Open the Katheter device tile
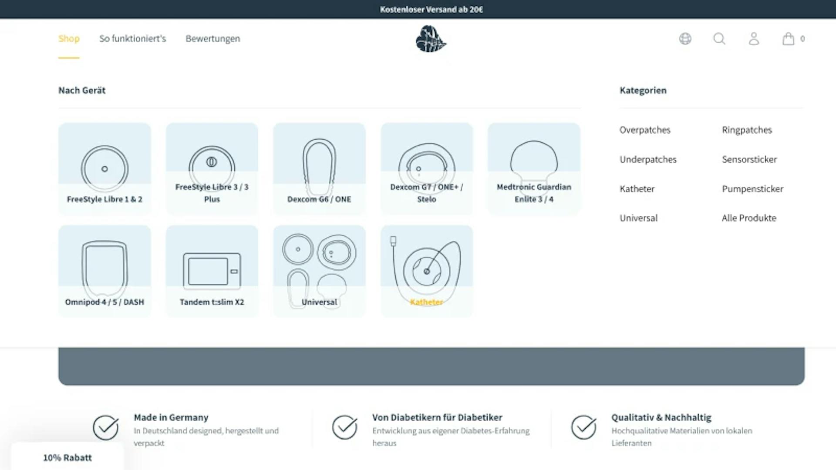Viewport: 836px width, 470px height. tap(426, 271)
